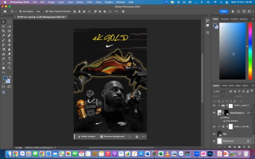
Task: Open the layer filter Kind dropdown
Action: (220, 91)
